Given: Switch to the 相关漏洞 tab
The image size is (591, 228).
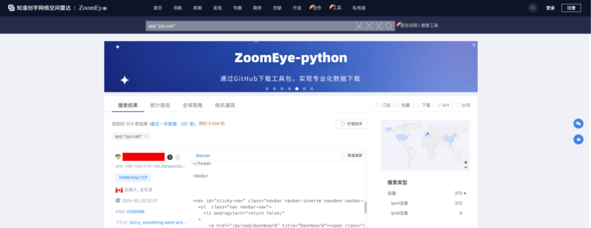Looking at the screenshot, I should (x=225, y=106).
